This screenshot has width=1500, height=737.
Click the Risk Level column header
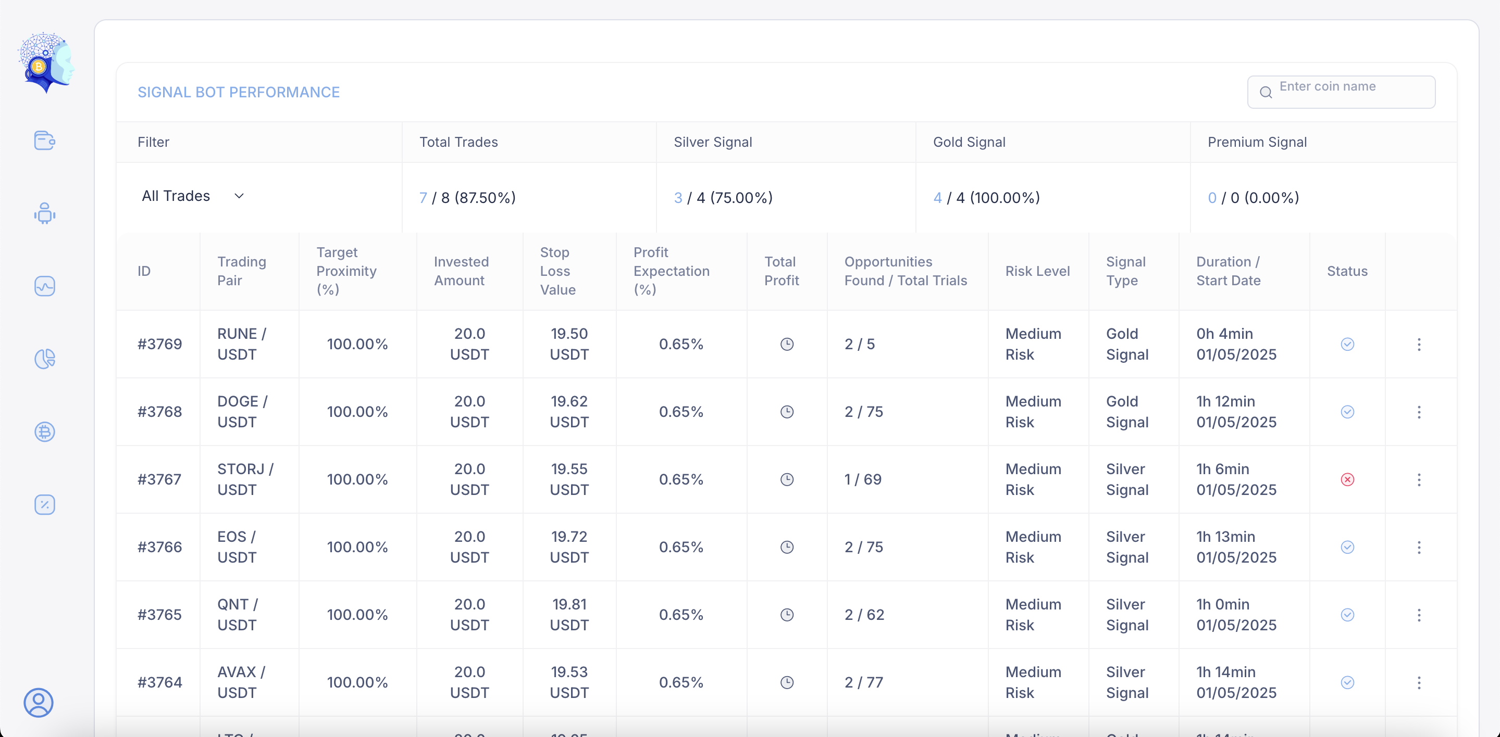[1038, 271]
